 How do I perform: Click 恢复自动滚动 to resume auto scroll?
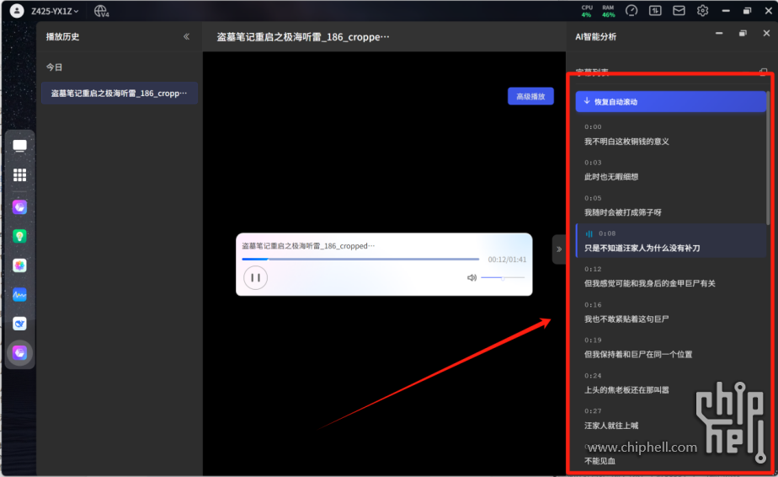point(670,102)
